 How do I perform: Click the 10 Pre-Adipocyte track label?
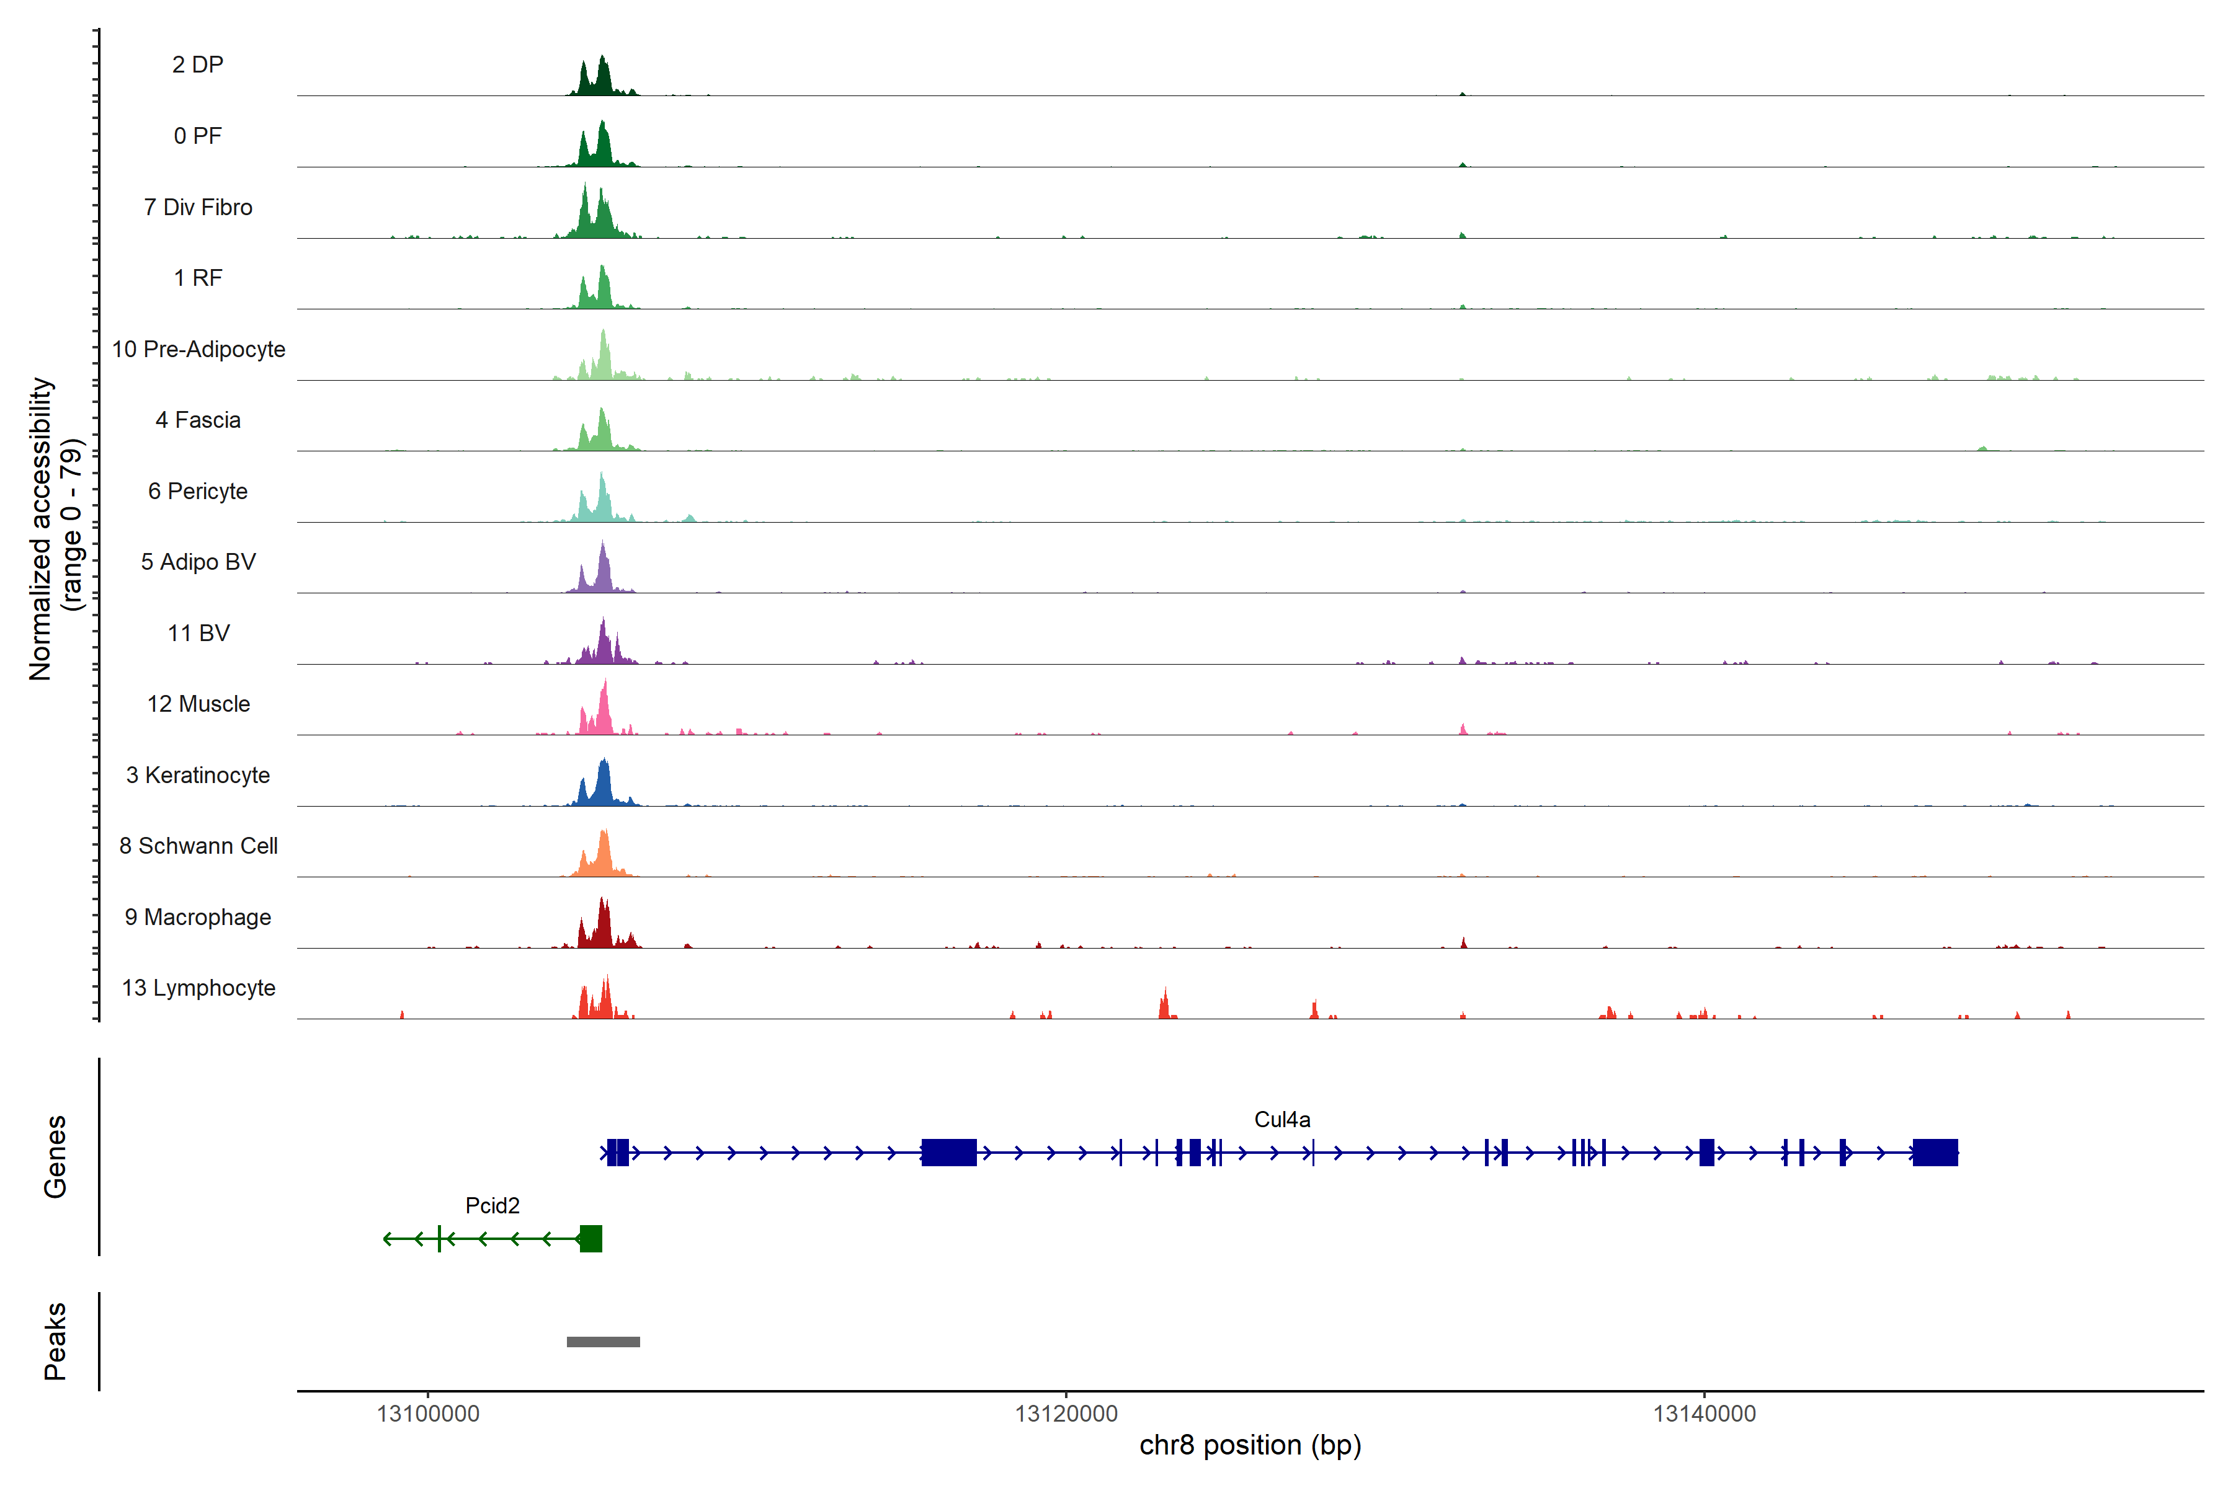198,349
